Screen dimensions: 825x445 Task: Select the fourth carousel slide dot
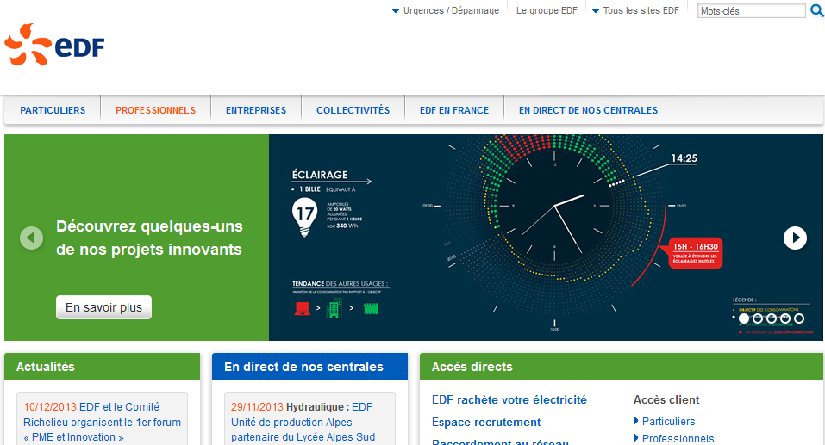pyautogui.click(x=785, y=318)
